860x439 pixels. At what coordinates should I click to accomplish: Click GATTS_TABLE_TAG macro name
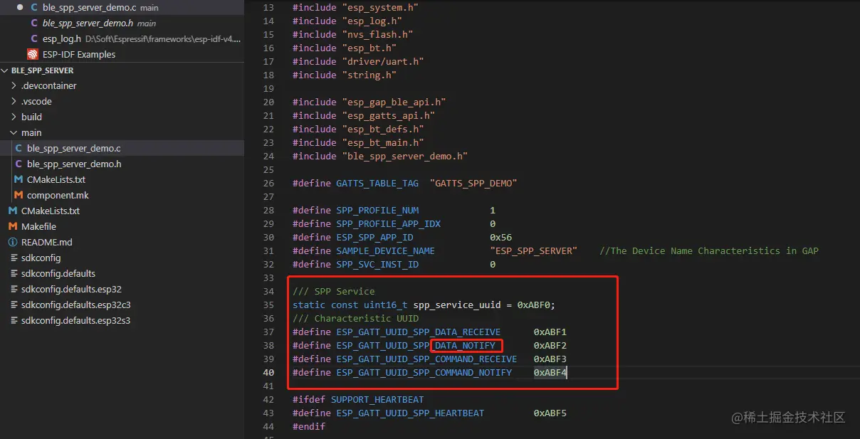[x=377, y=183]
